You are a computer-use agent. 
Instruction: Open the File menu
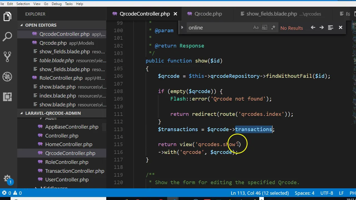(x=2, y=4)
